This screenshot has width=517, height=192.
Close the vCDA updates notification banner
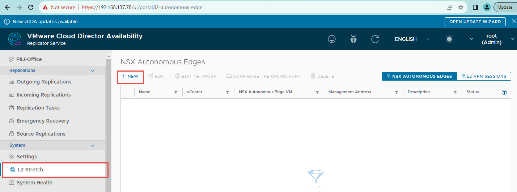[514, 22]
